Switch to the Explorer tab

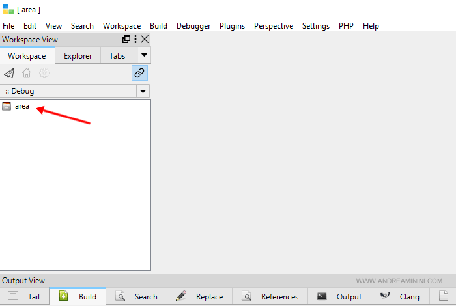(78, 56)
